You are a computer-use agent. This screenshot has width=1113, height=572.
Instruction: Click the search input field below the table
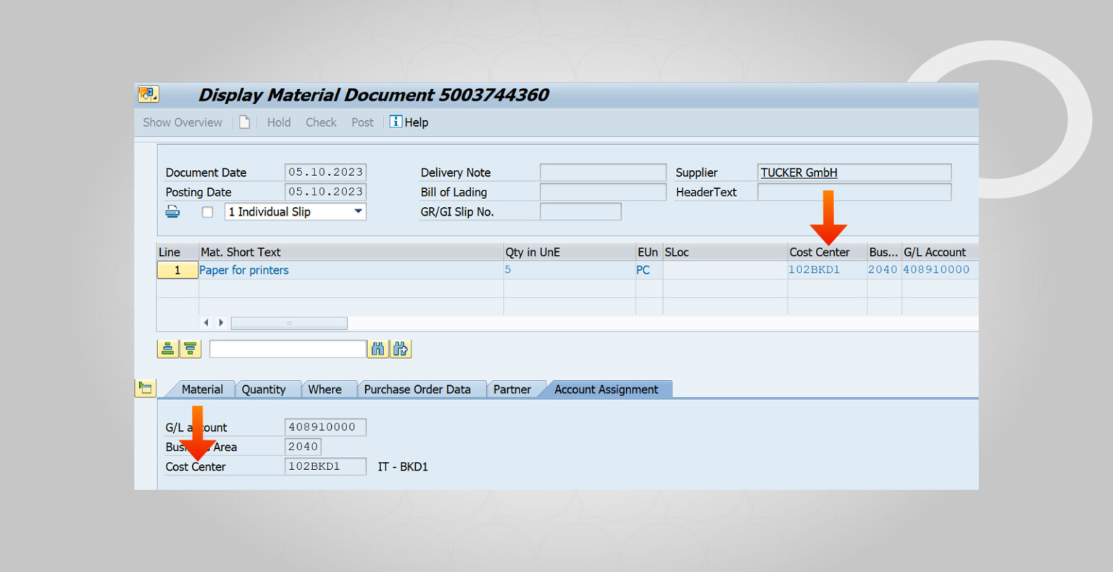click(x=288, y=349)
